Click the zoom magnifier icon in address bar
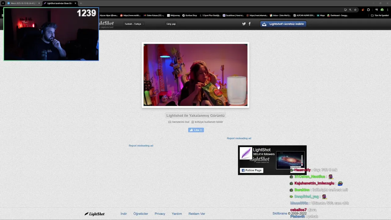The height and width of the screenshot is (220, 391). pyautogui.click(x=350, y=9)
